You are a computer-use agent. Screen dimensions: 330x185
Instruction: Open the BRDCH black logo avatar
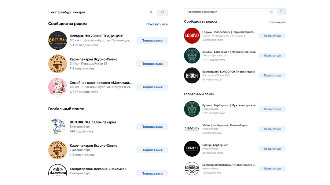point(192,75)
